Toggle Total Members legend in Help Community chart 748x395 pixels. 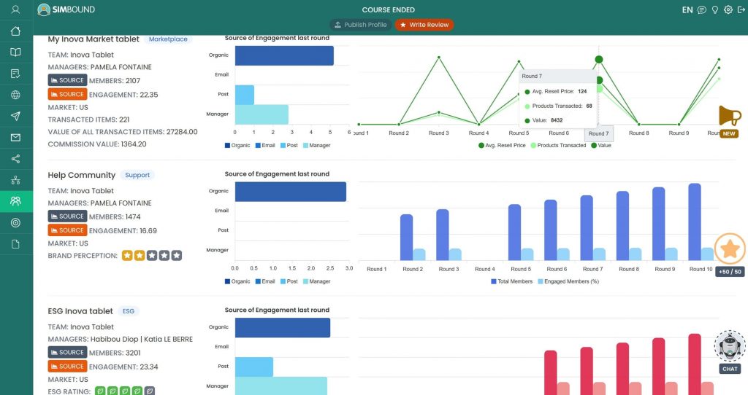(x=511, y=281)
